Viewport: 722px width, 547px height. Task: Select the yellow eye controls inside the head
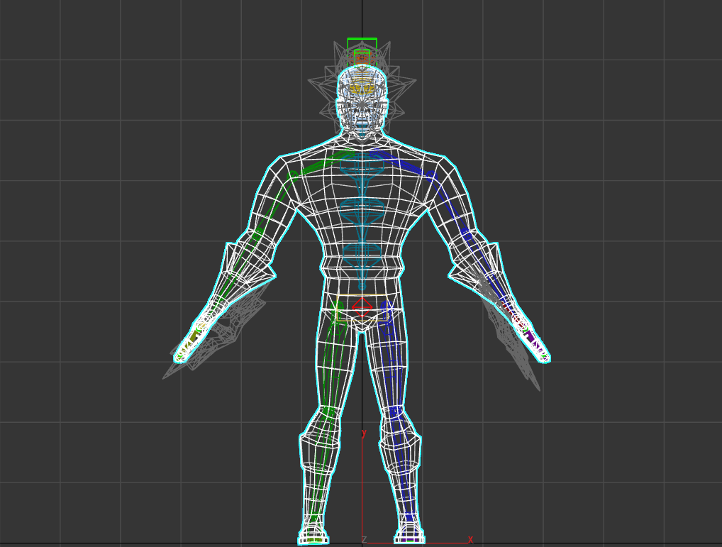[x=362, y=89]
